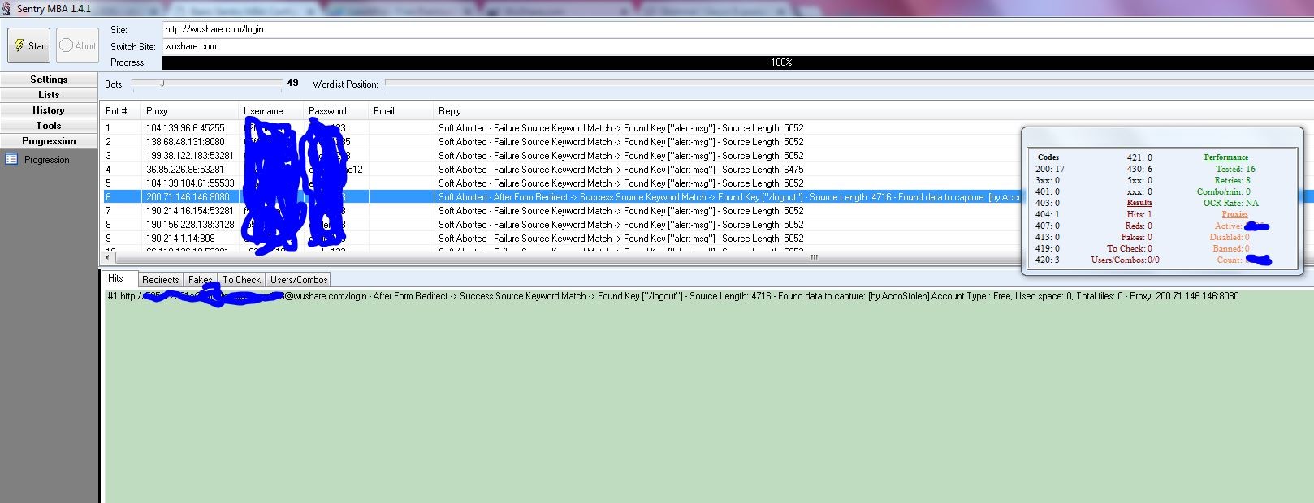Click the Switch Site text field
The width and height of the screenshot is (1314, 503).
pyautogui.click(x=737, y=46)
